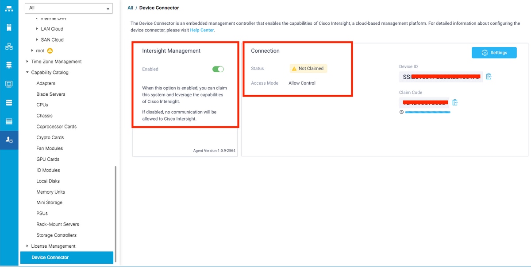The height and width of the screenshot is (269, 531).
Task: Select GPU Cards in the tree
Action: 48,159
